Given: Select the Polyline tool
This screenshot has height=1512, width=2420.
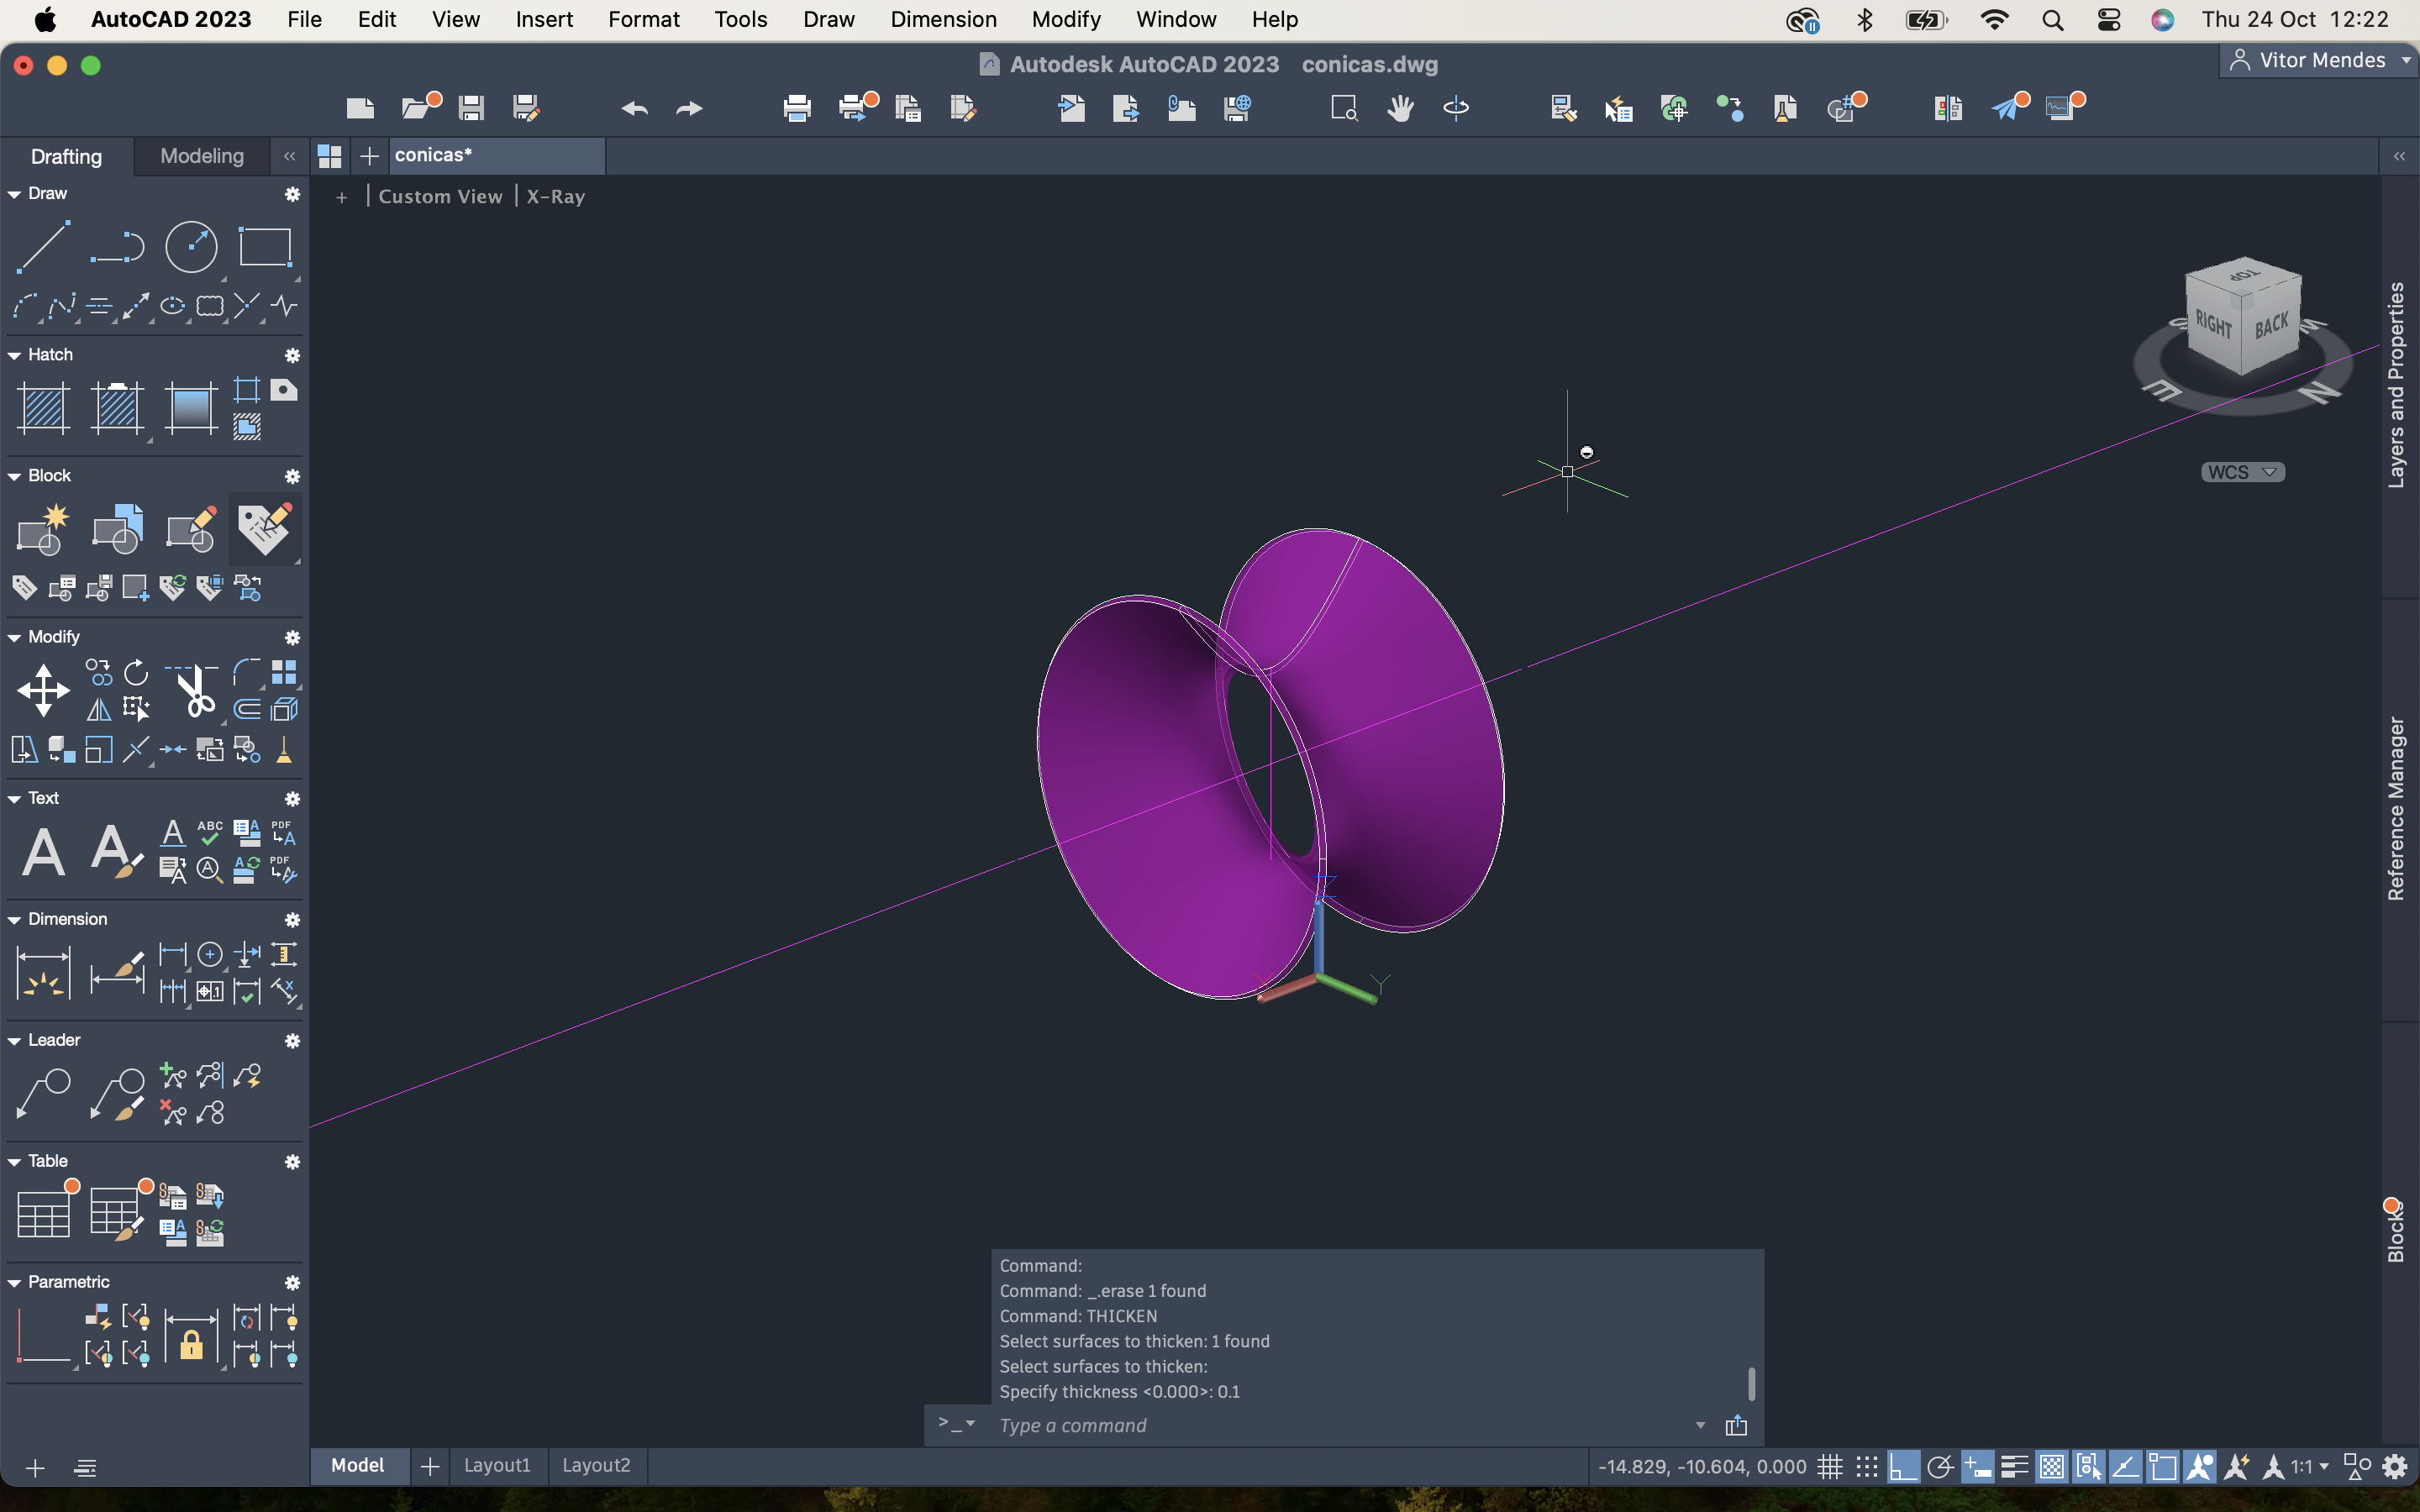Looking at the screenshot, I should click(117, 247).
